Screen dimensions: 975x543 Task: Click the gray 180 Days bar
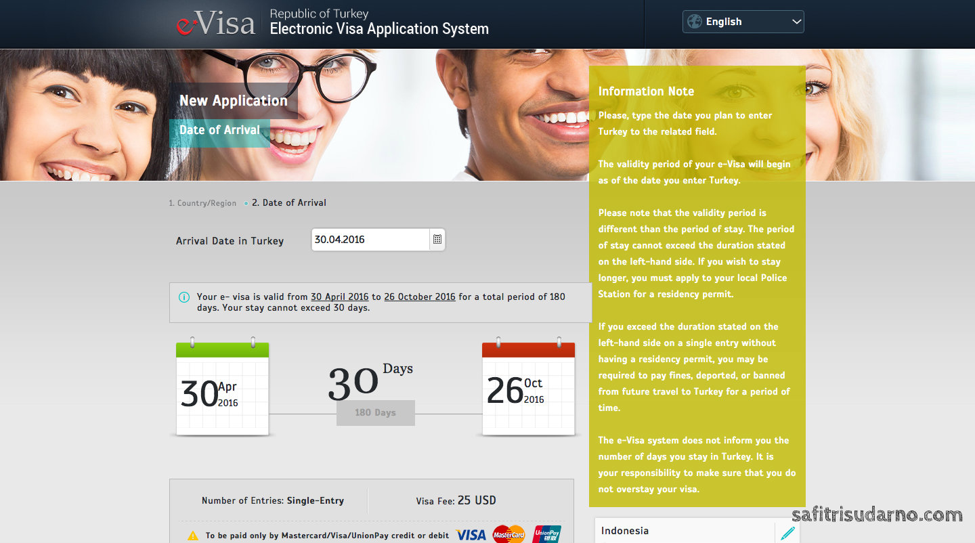(x=375, y=412)
